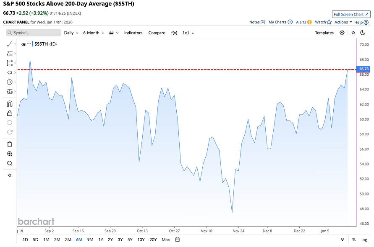Image resolution: width=374 pixels, height=247 pixels.
Task: Select the 2Y time range
Action: click(110, 239)
